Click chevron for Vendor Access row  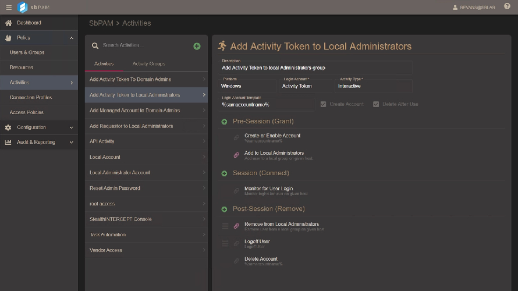204,250
